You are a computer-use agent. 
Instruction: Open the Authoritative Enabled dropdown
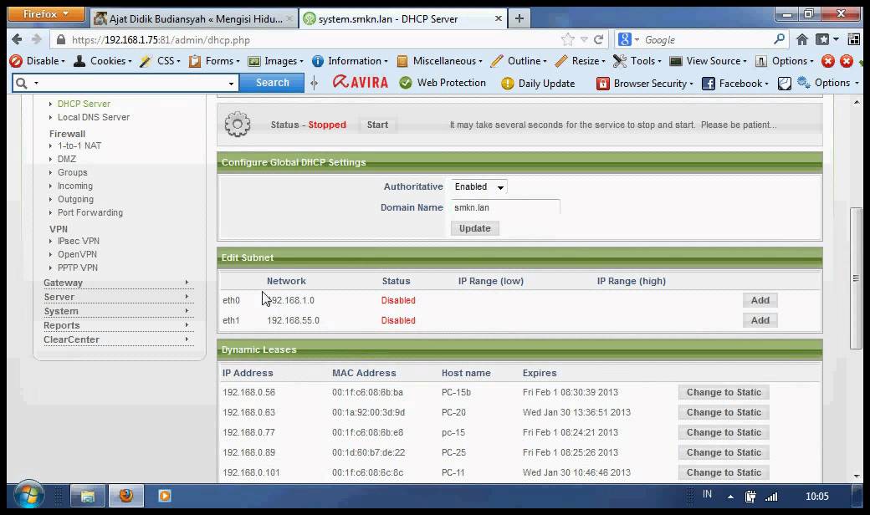(478, 186)
